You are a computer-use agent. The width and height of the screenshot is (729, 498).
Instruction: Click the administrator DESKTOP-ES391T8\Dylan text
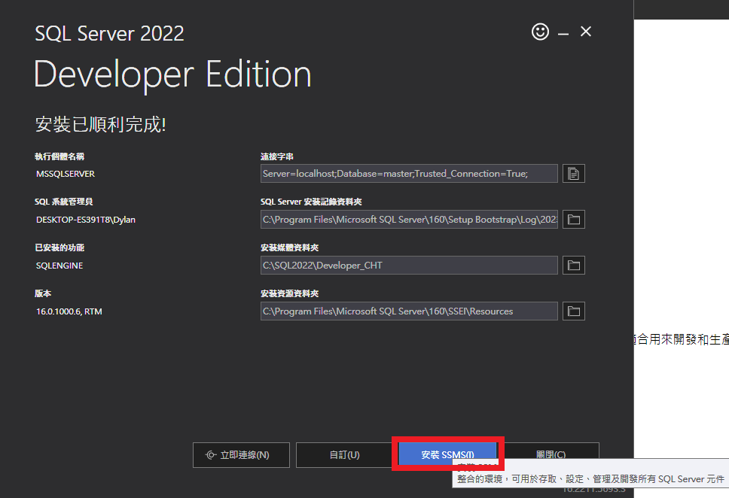(86, 220)
